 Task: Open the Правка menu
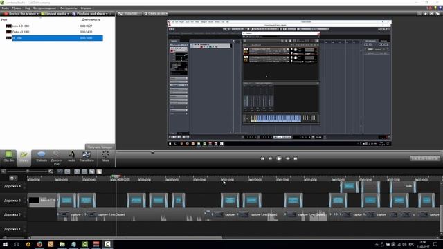[17, 8]
